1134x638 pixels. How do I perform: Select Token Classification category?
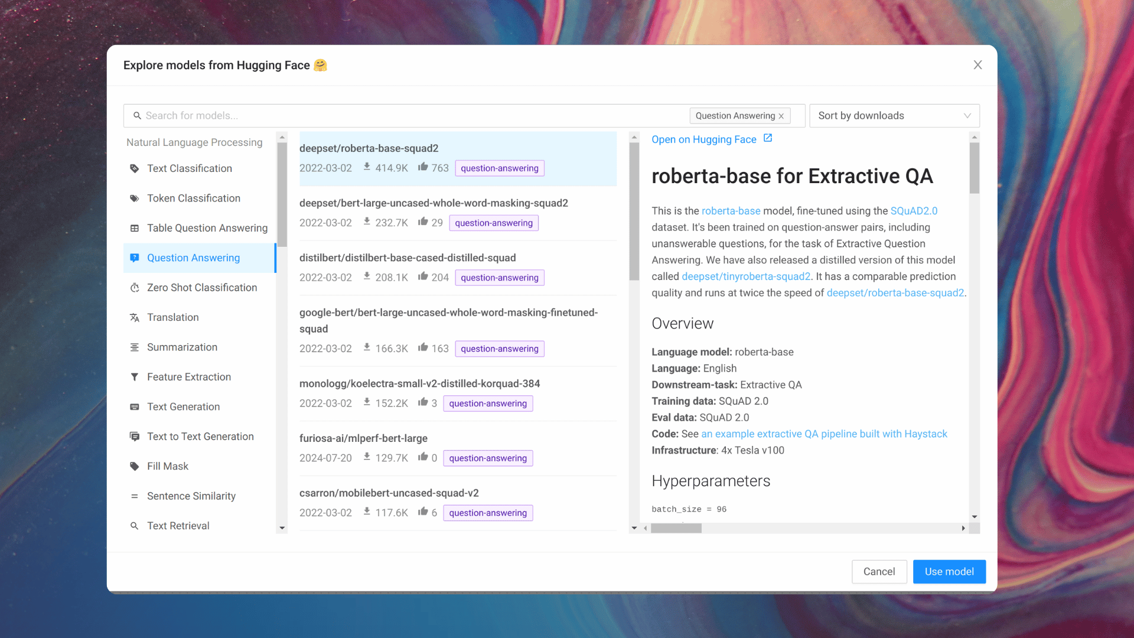coord(193,198)
